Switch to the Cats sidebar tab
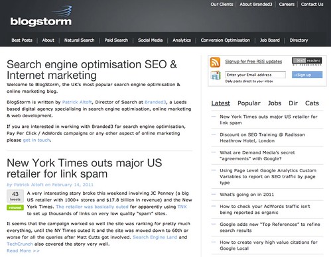The width and height of the screenshot is (331, 257). coord(312,103)
